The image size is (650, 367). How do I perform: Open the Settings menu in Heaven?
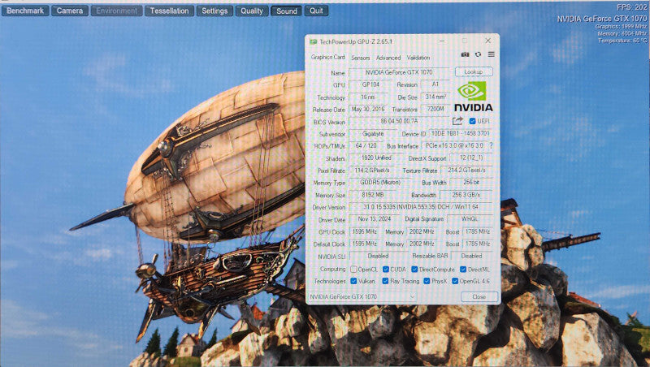pos(214,11)
